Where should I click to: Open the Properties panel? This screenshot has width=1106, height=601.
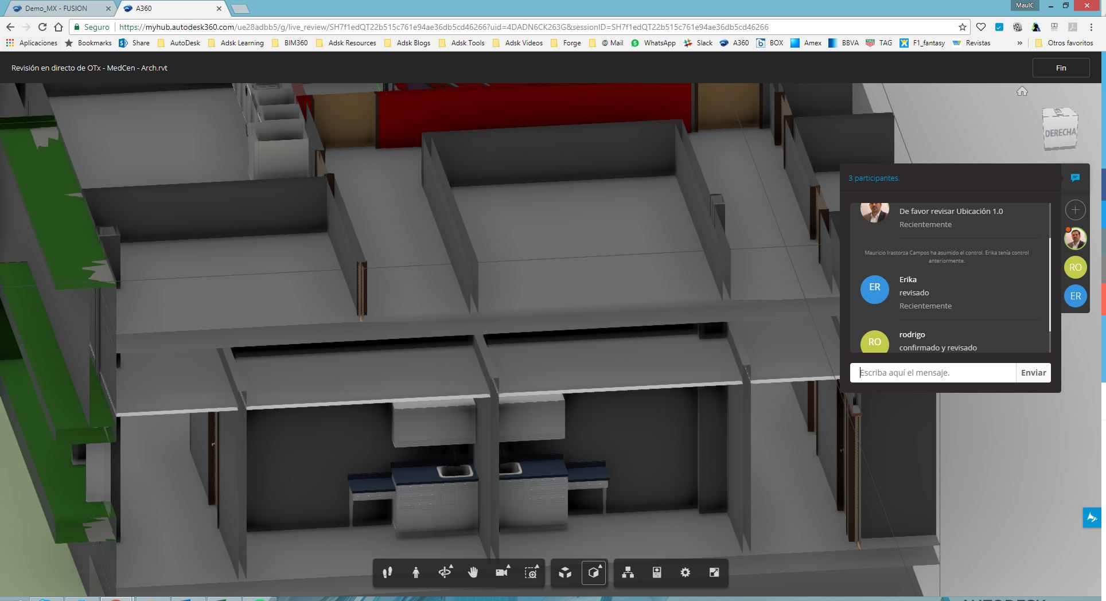(657, 572)
